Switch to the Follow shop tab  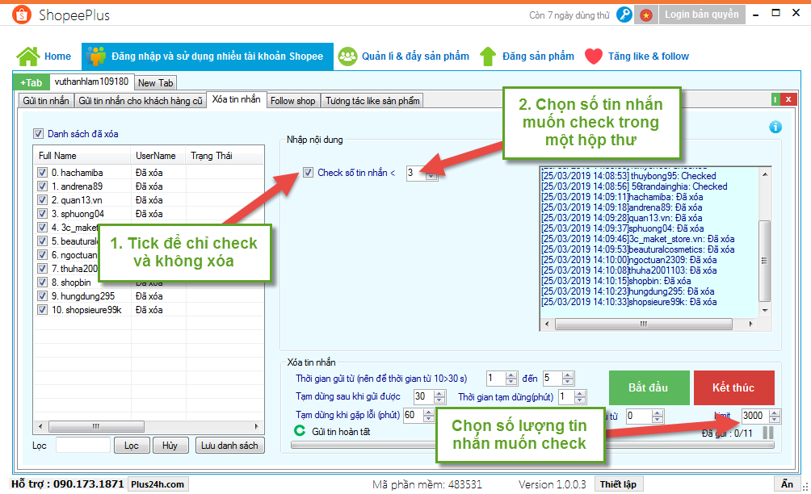point(292,101)
